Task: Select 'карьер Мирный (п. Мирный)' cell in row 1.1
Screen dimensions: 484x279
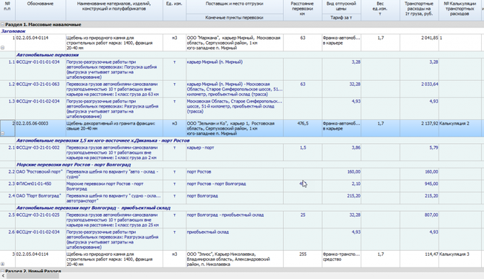Action: [235, 69]
